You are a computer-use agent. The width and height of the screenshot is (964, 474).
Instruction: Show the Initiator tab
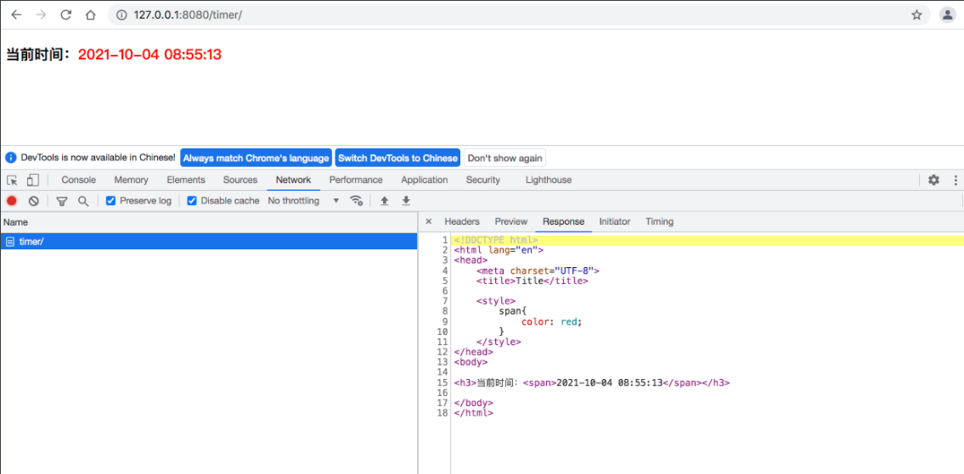614,221
